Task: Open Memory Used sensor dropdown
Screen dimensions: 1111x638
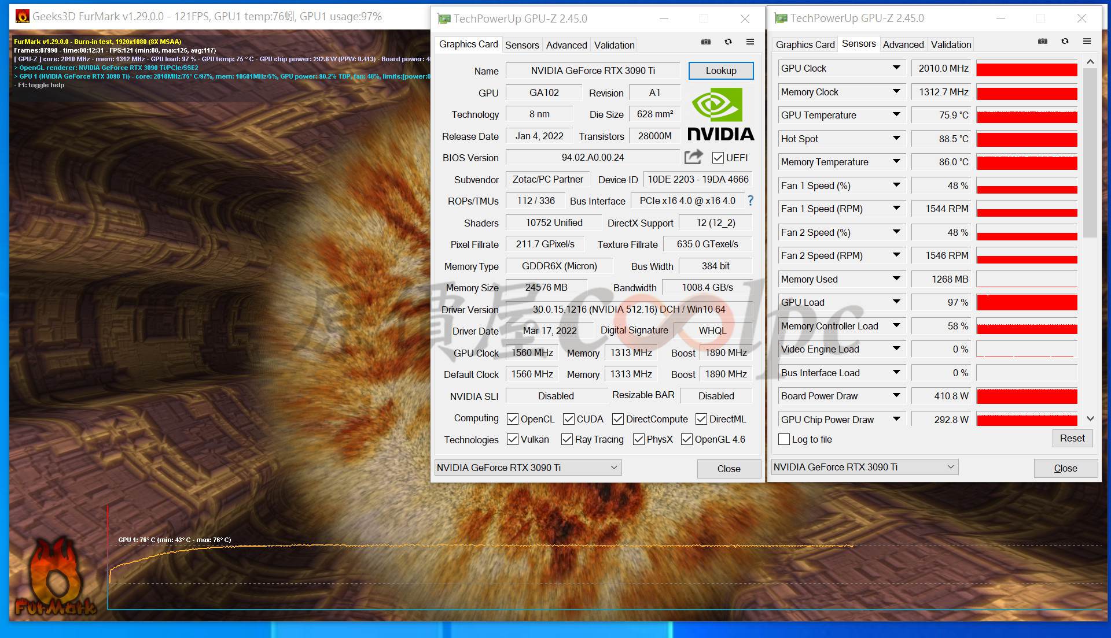Action: [896, 279]
